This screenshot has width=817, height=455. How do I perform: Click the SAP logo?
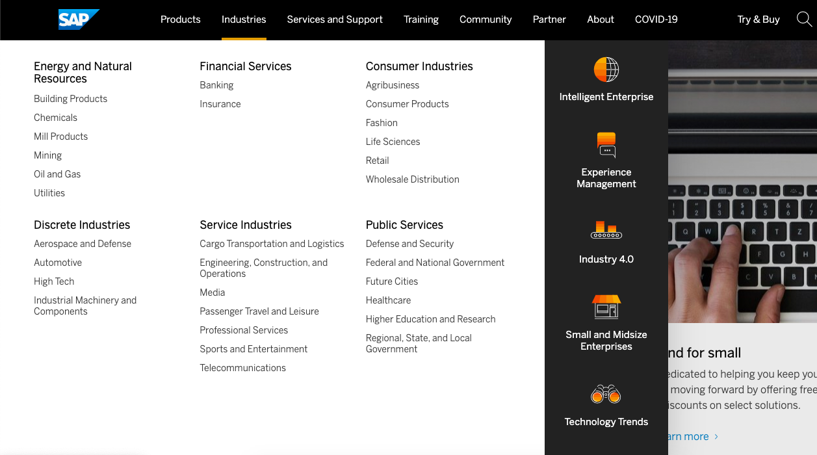point(79,19)
